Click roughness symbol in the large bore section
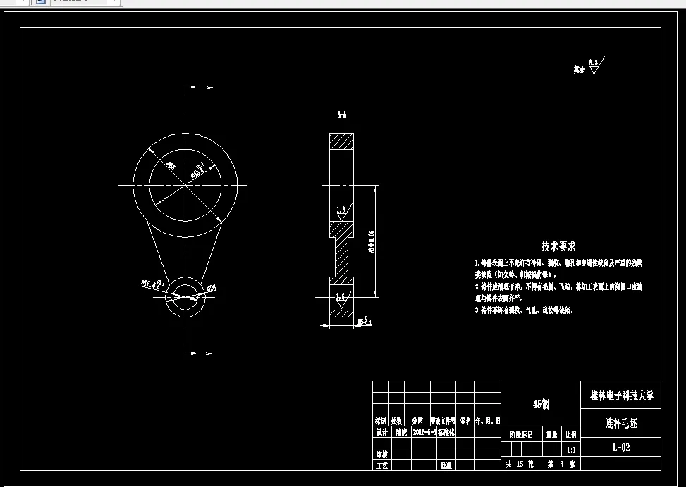Viewport: 686px width, 487px height. (344, 211)
